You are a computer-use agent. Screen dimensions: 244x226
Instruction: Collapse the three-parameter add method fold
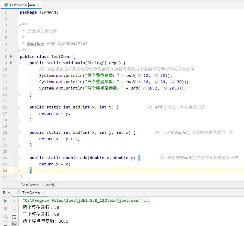click(18, 133)
